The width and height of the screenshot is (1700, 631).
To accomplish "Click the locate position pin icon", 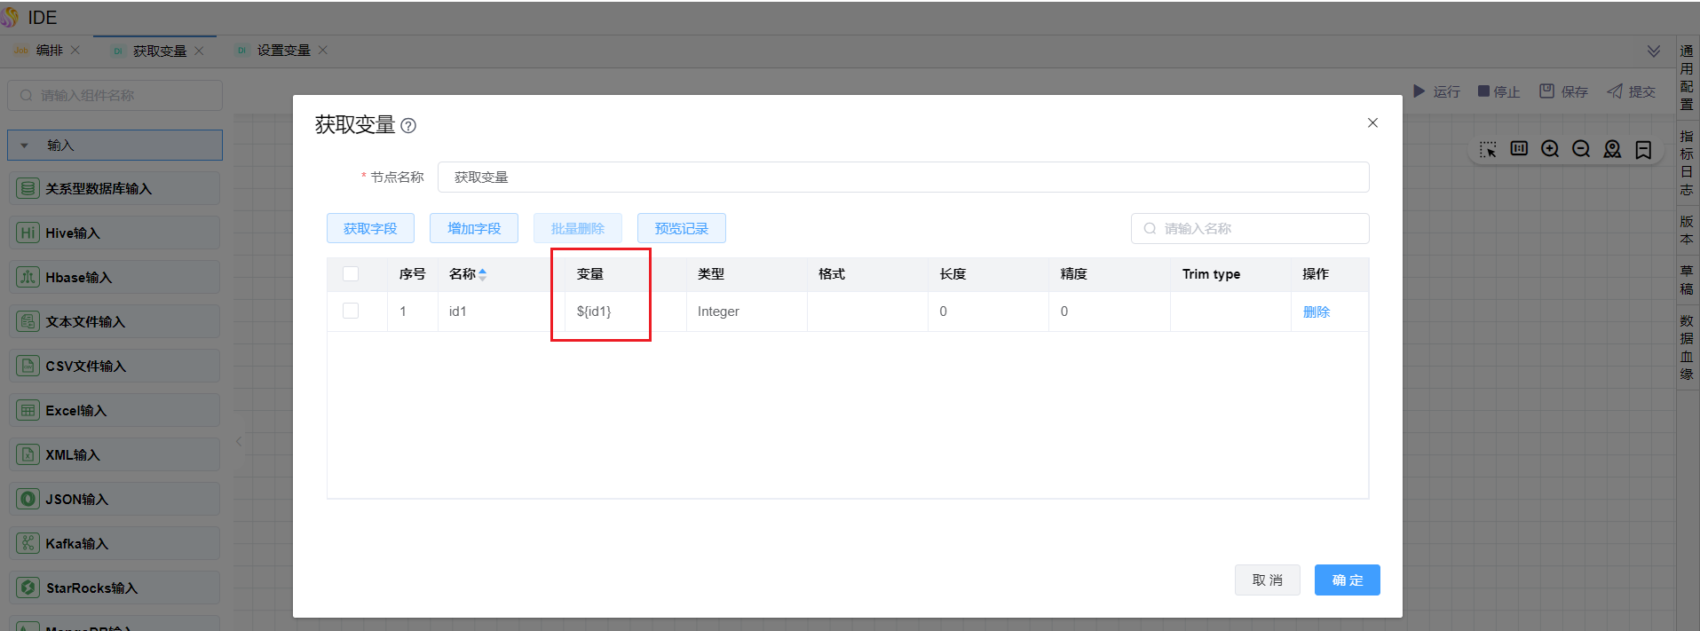I will pos(1612,149).
